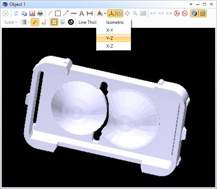Click the pan move arrows icon
This screenshot has height=189, width=217.
[127, 13]
